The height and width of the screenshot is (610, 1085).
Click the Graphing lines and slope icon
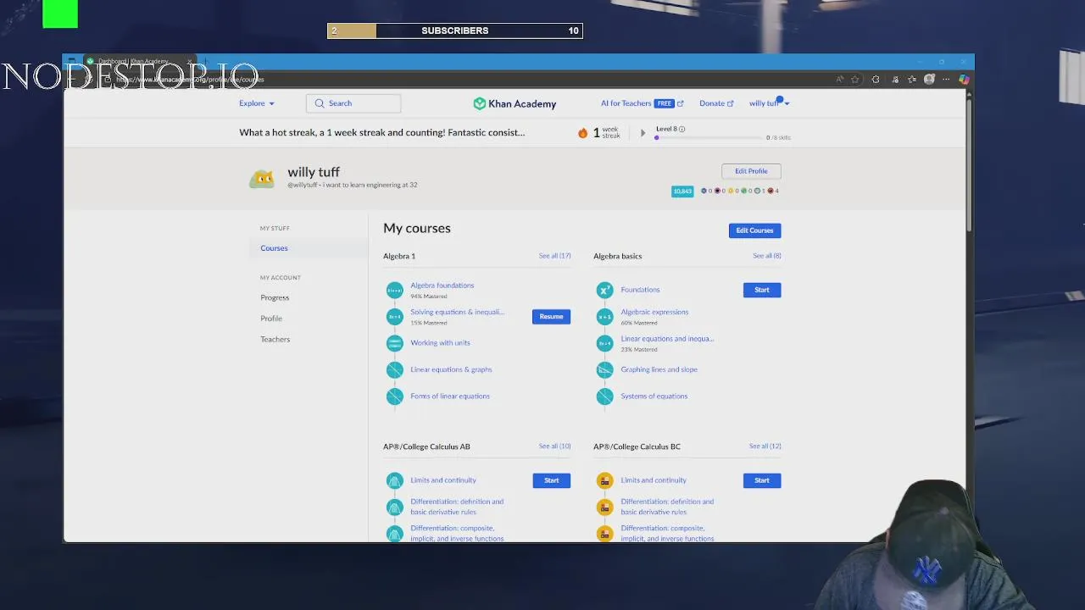(604, 369)
